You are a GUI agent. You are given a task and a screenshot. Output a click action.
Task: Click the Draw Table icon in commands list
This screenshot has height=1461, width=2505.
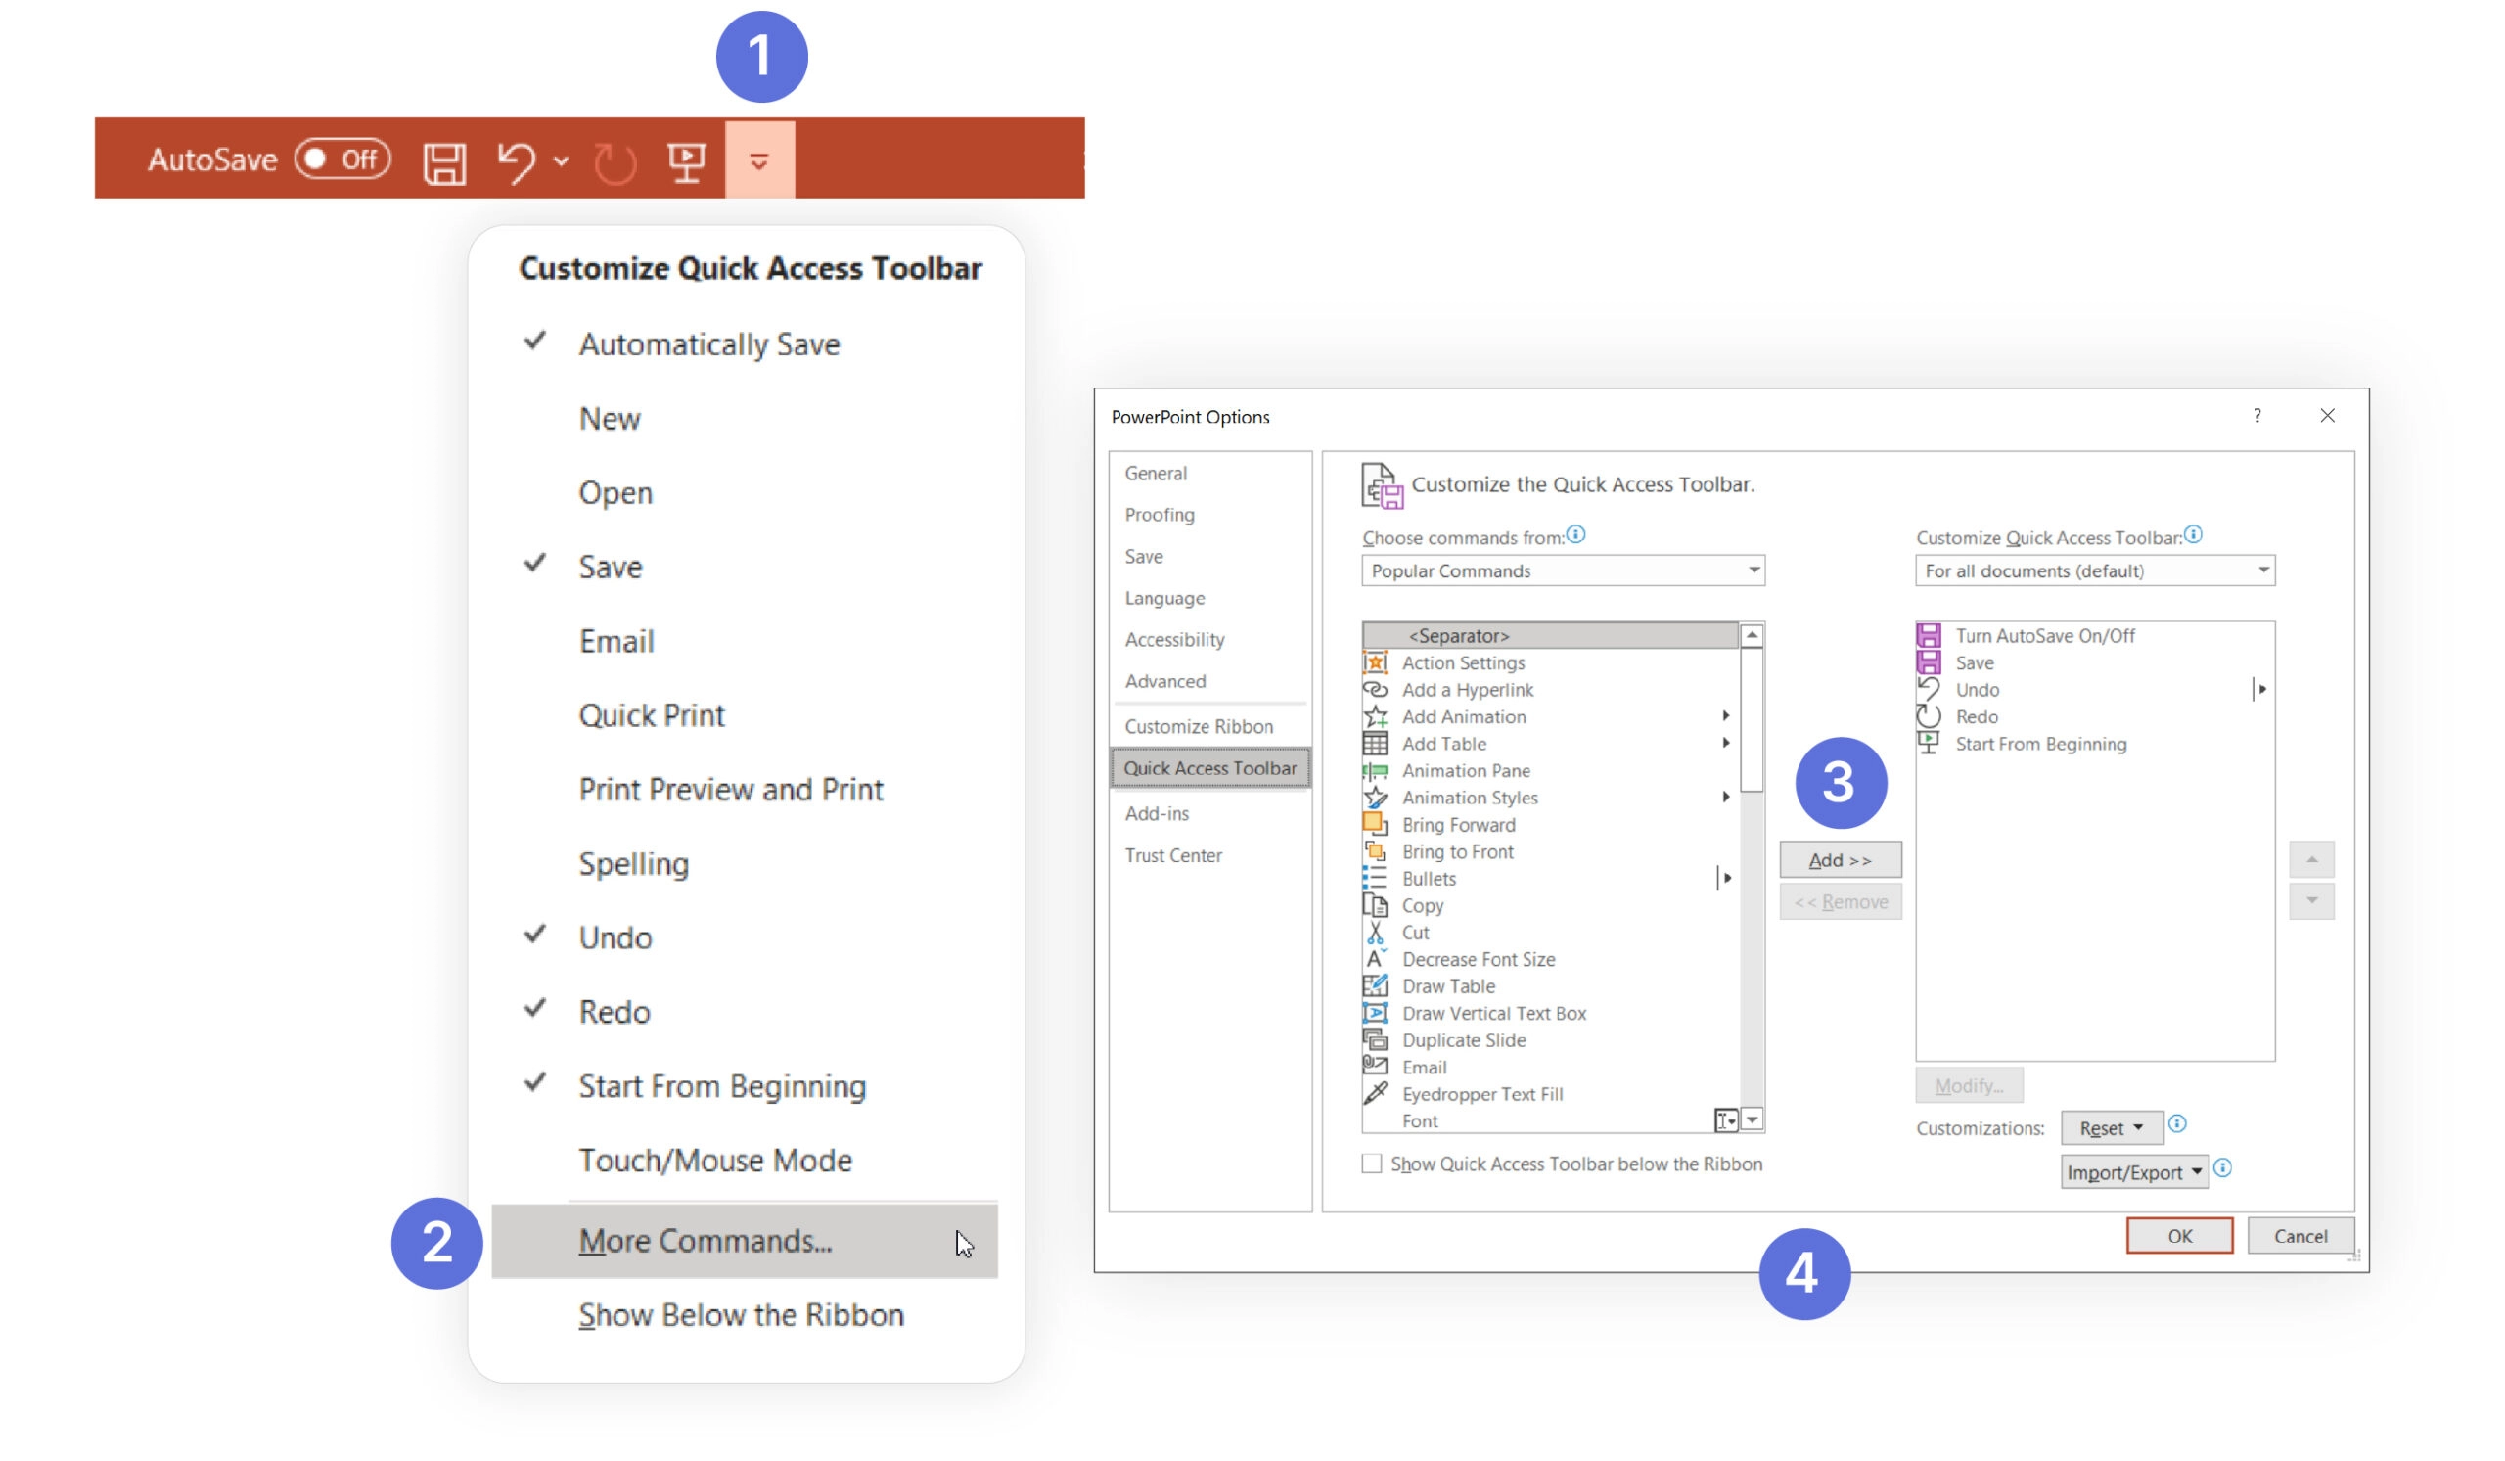coord(1377,986)
